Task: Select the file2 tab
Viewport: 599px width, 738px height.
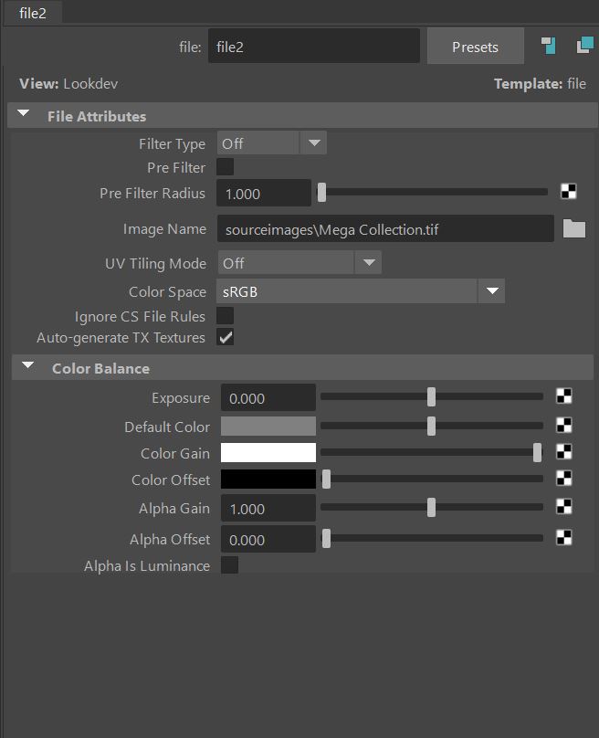Action: pos(33,13)
